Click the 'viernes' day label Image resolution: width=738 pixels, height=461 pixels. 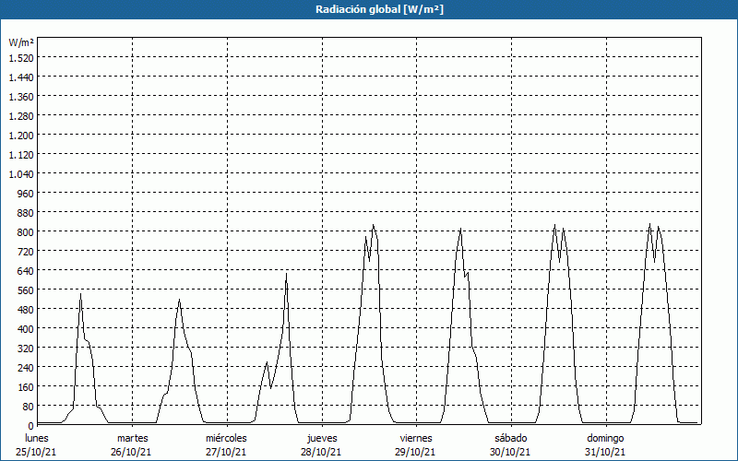pyautogui.click(x=416, y=438)
